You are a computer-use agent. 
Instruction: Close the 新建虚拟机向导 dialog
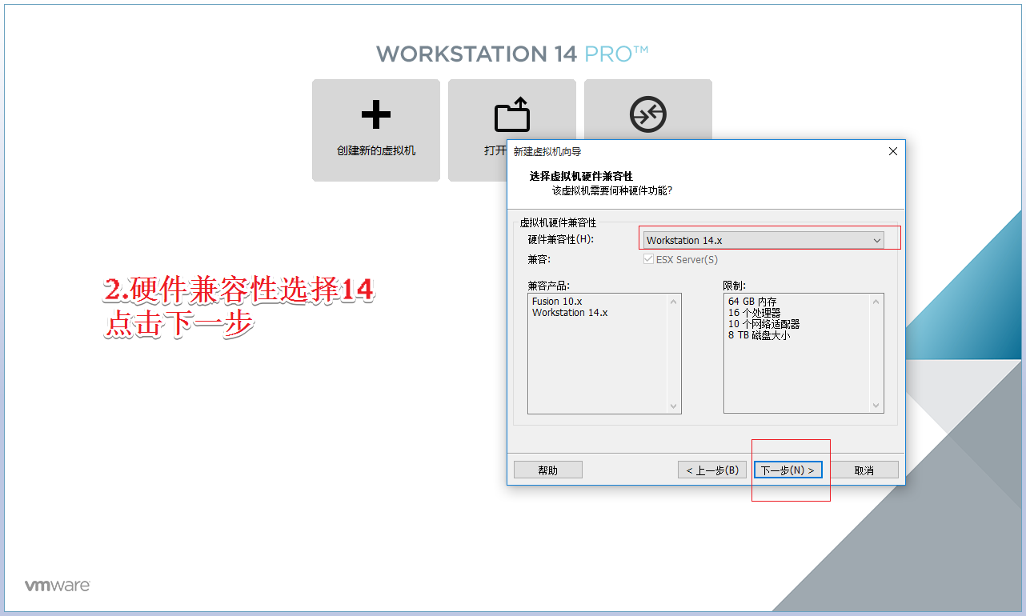893,151
